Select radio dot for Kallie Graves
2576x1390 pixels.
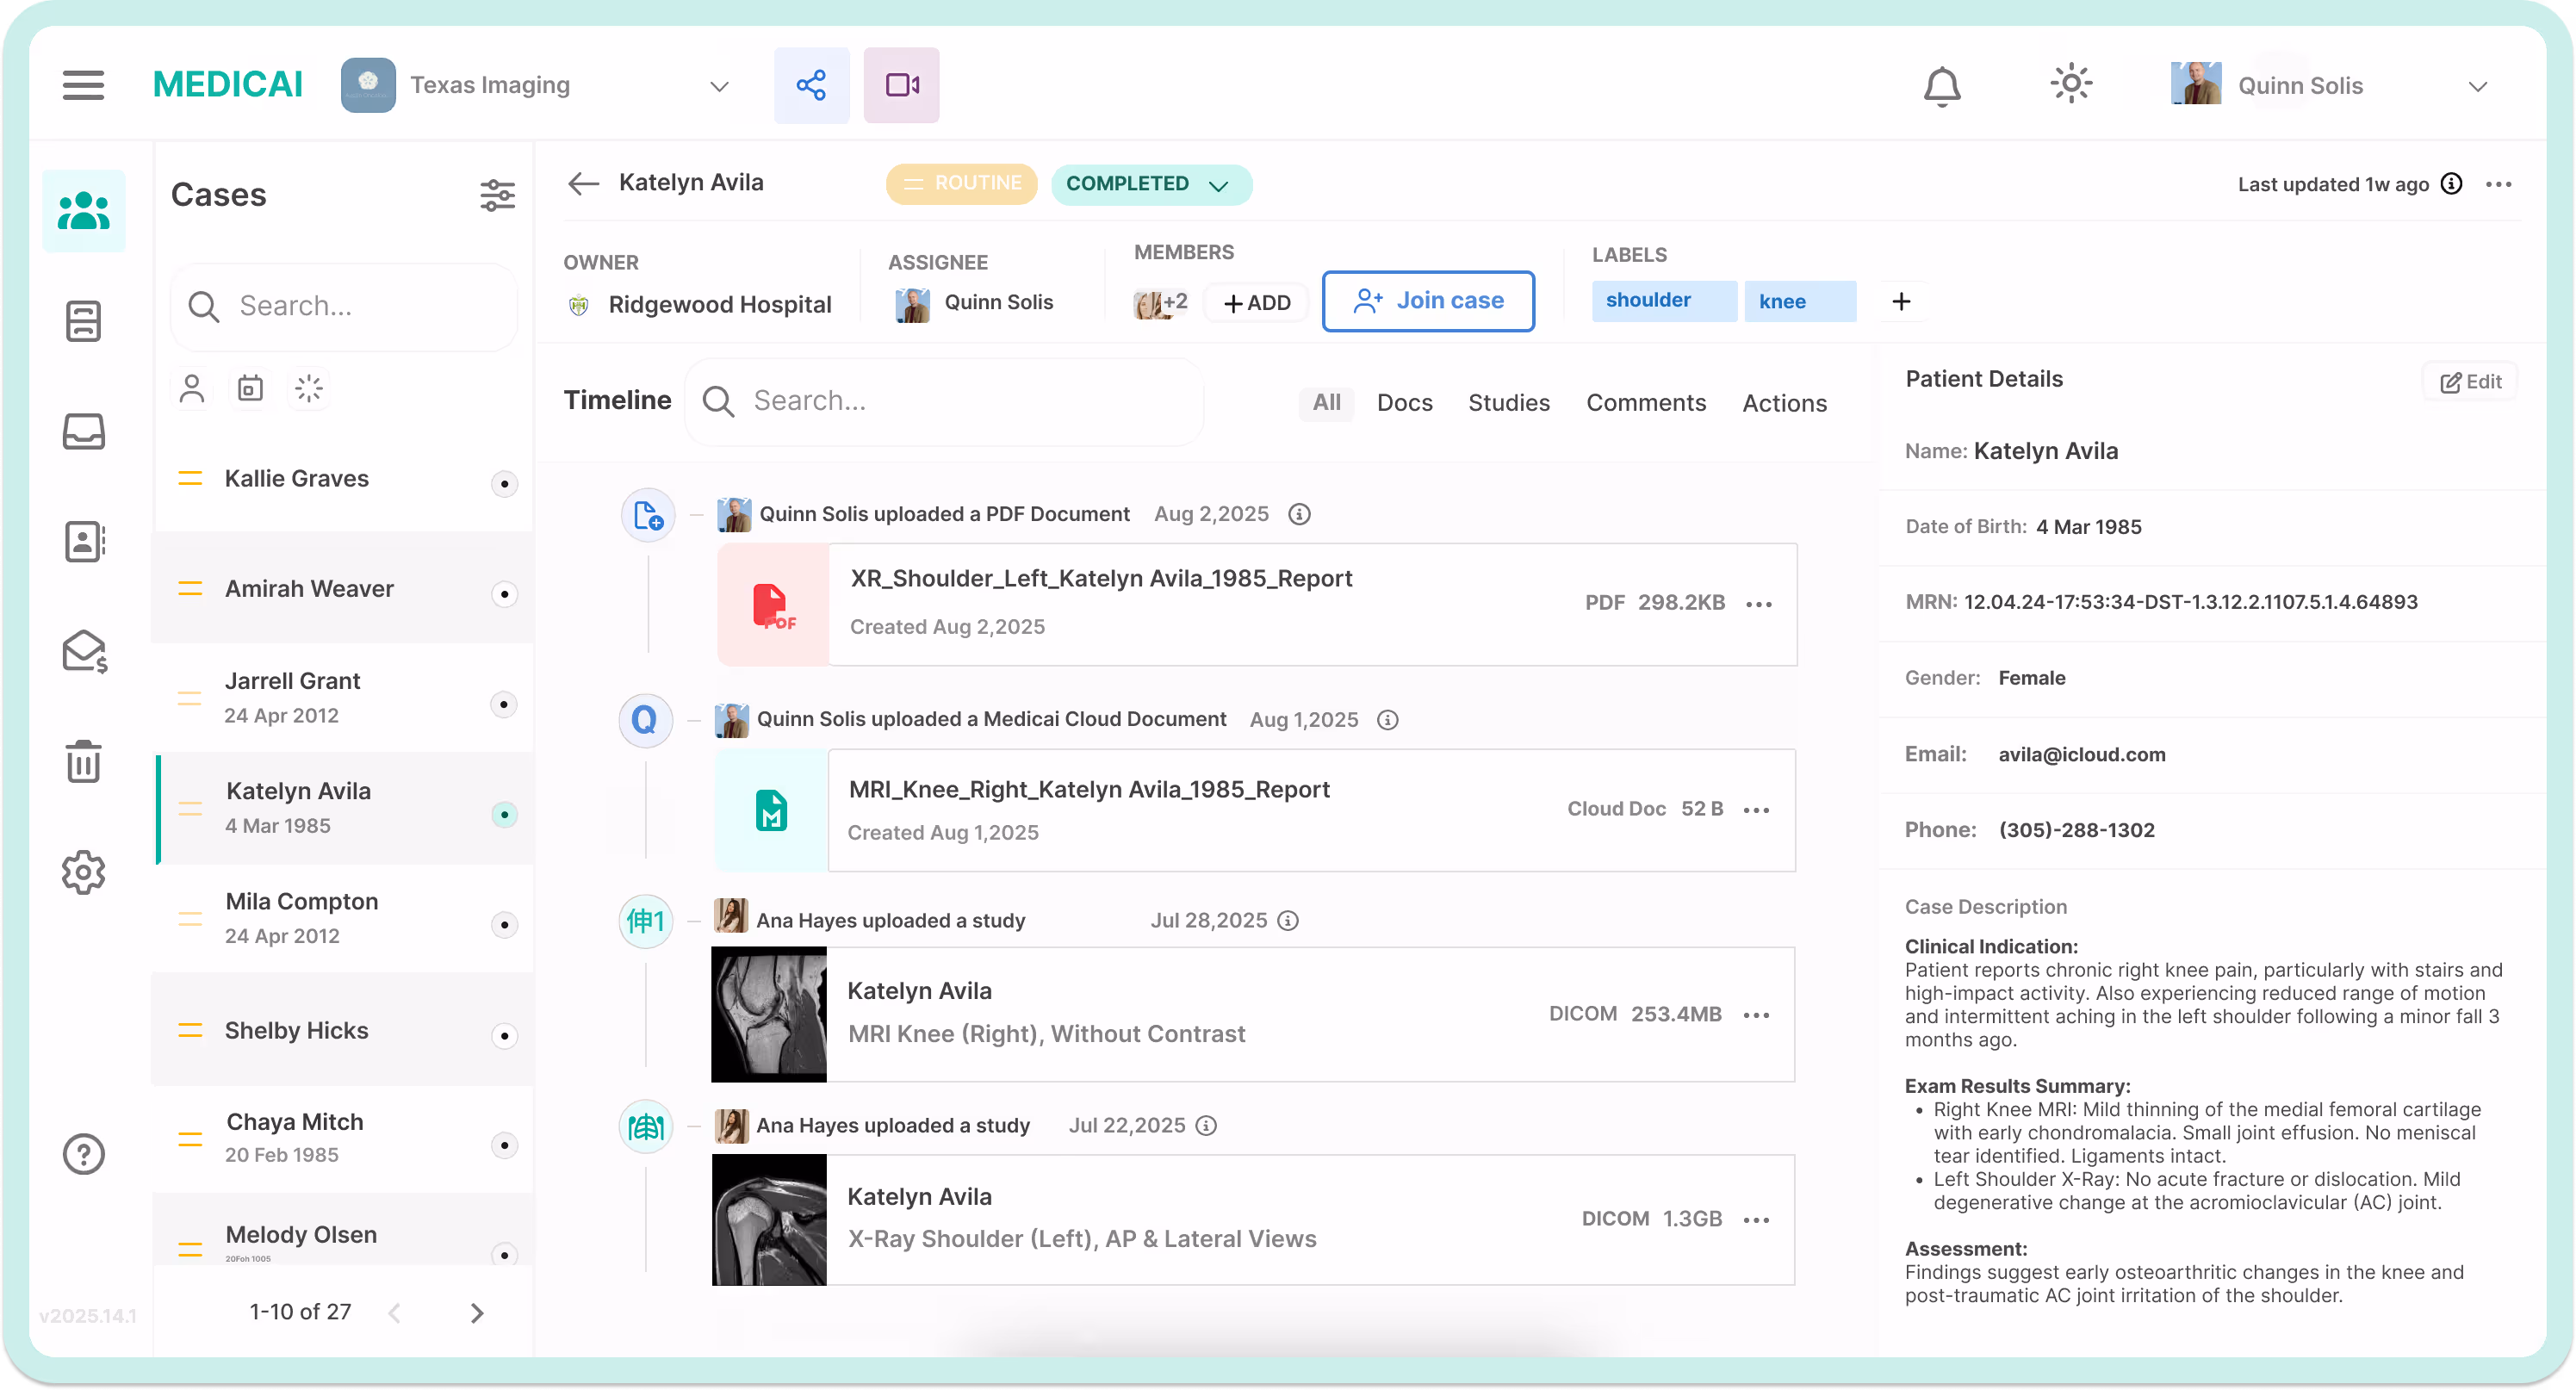click(x=504, y=484)
